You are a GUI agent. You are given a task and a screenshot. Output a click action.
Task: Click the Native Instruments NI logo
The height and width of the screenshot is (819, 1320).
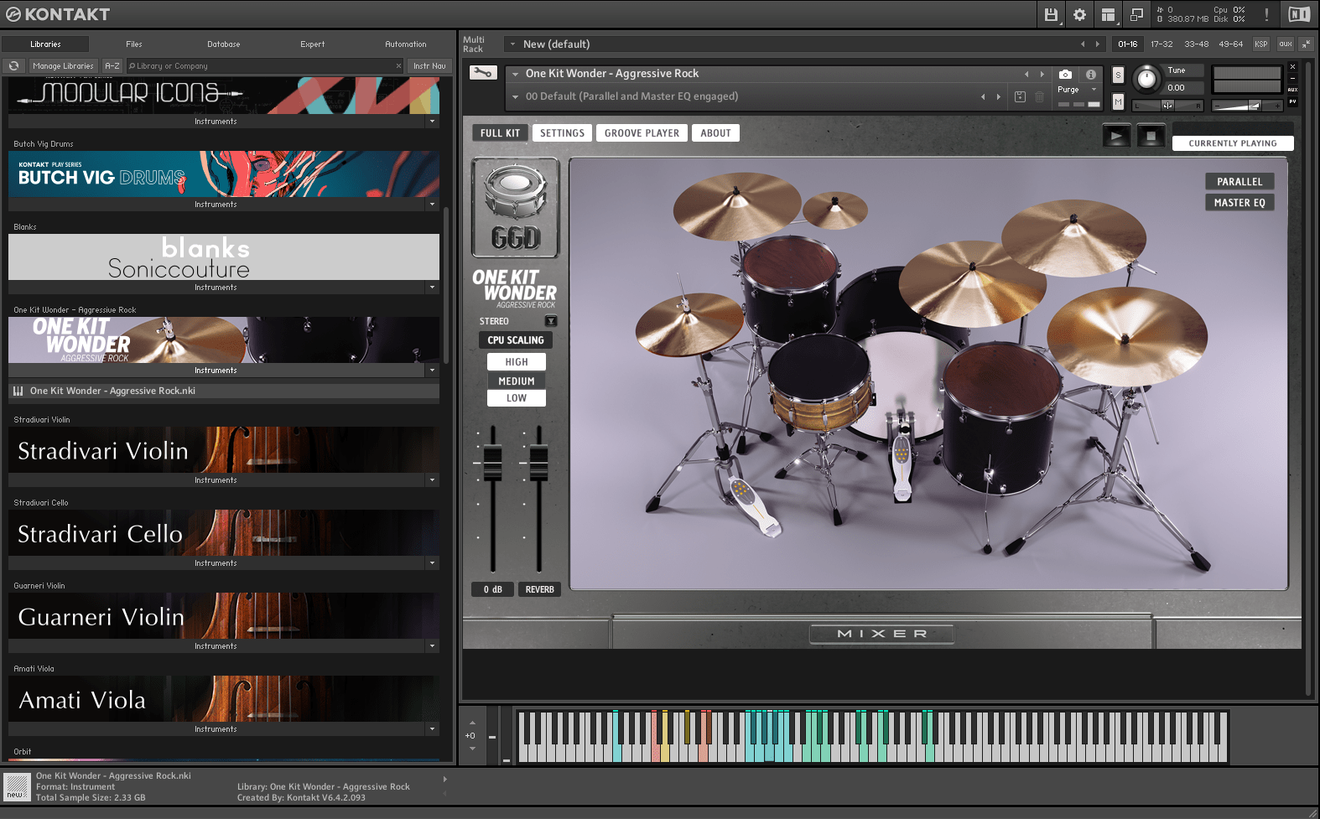coord(1299,14)
